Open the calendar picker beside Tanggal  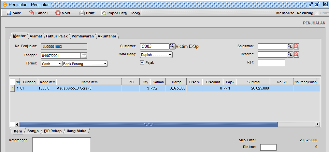click(x=84, y=55)
